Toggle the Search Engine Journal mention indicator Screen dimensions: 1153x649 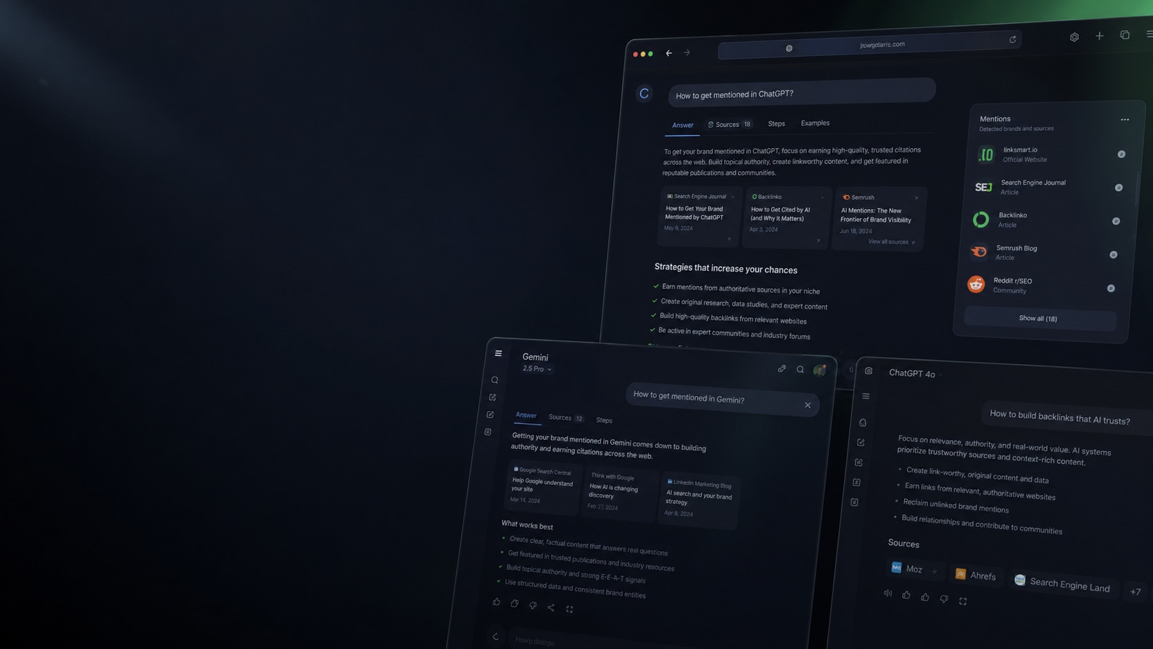[1119, 188]
